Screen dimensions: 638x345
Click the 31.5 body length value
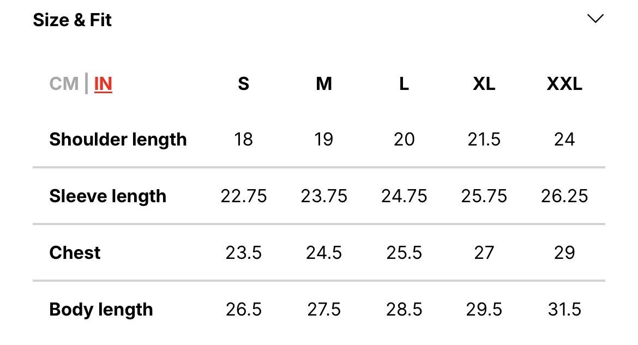point(564,310)
